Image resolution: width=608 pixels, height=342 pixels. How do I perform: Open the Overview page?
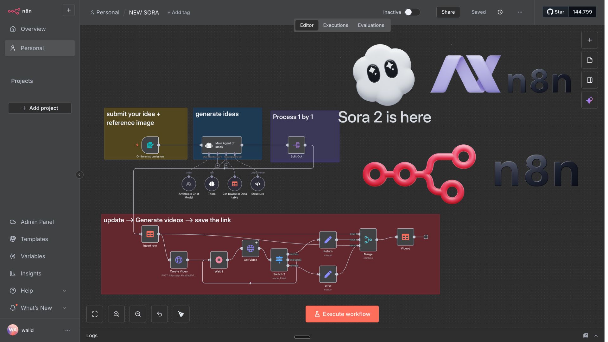pyautogui.click(x=40, y=29)
